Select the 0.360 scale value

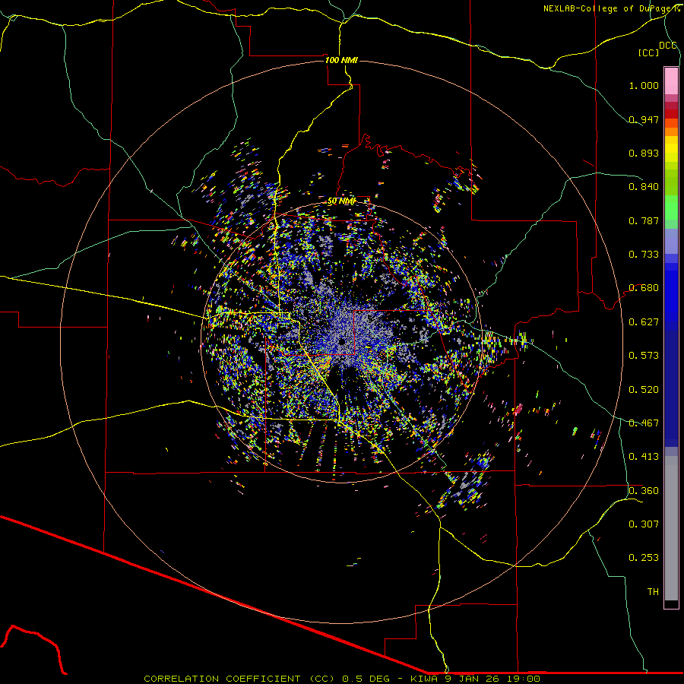644,491
